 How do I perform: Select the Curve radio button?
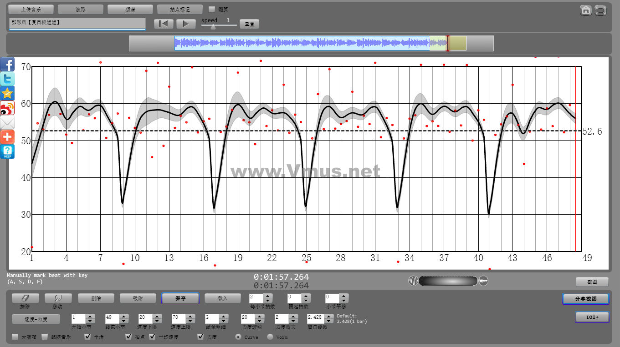point(238,337)
